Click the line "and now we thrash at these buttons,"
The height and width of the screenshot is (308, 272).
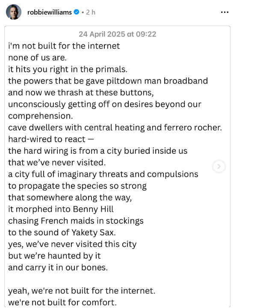[x=81, y=93]
